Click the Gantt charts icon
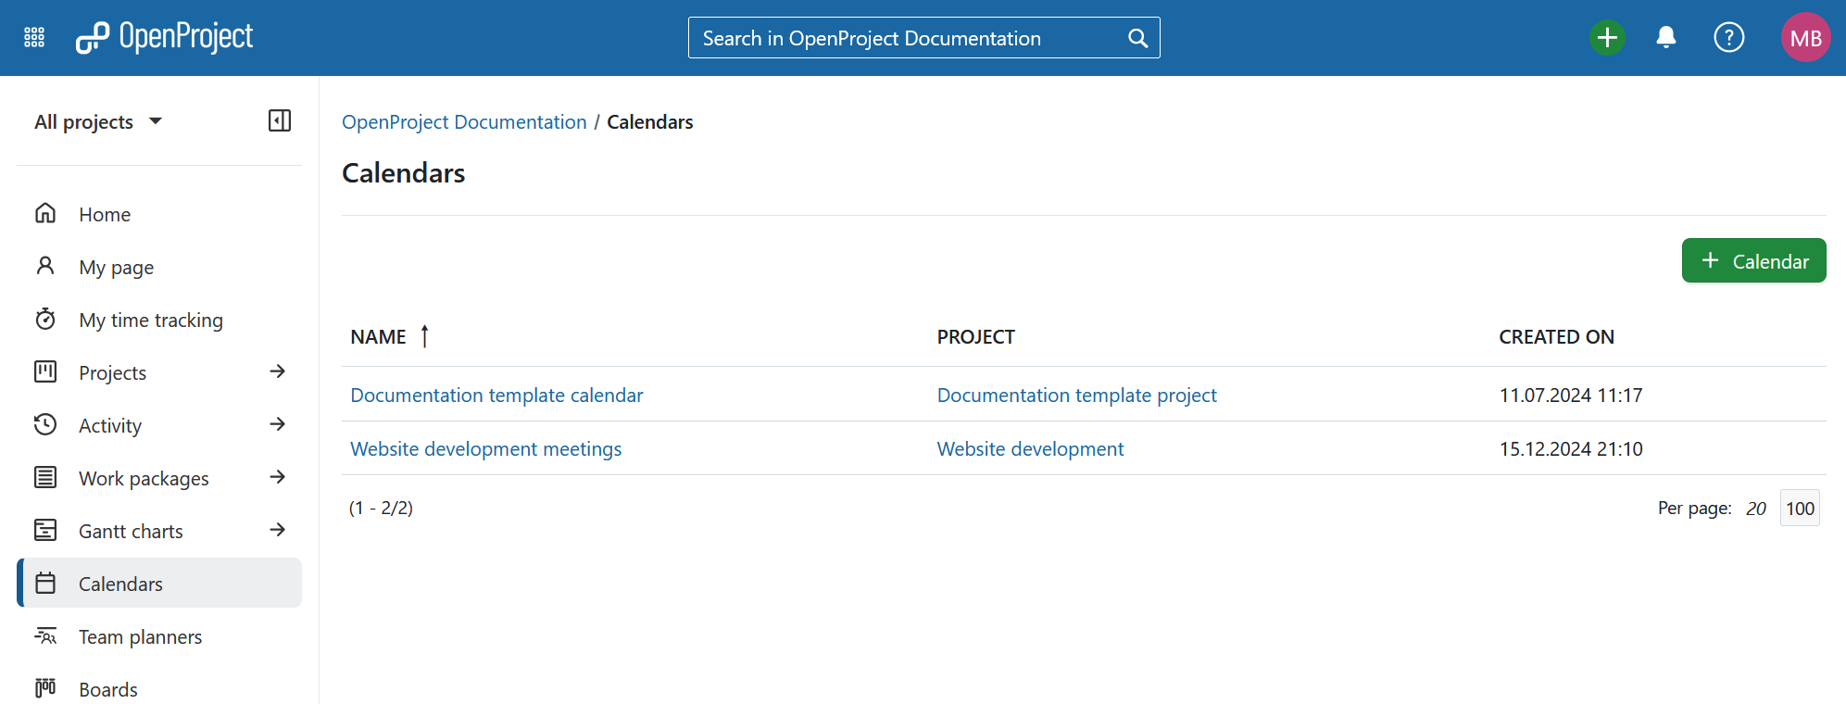 pyautogui.click(x=45, y=530)
